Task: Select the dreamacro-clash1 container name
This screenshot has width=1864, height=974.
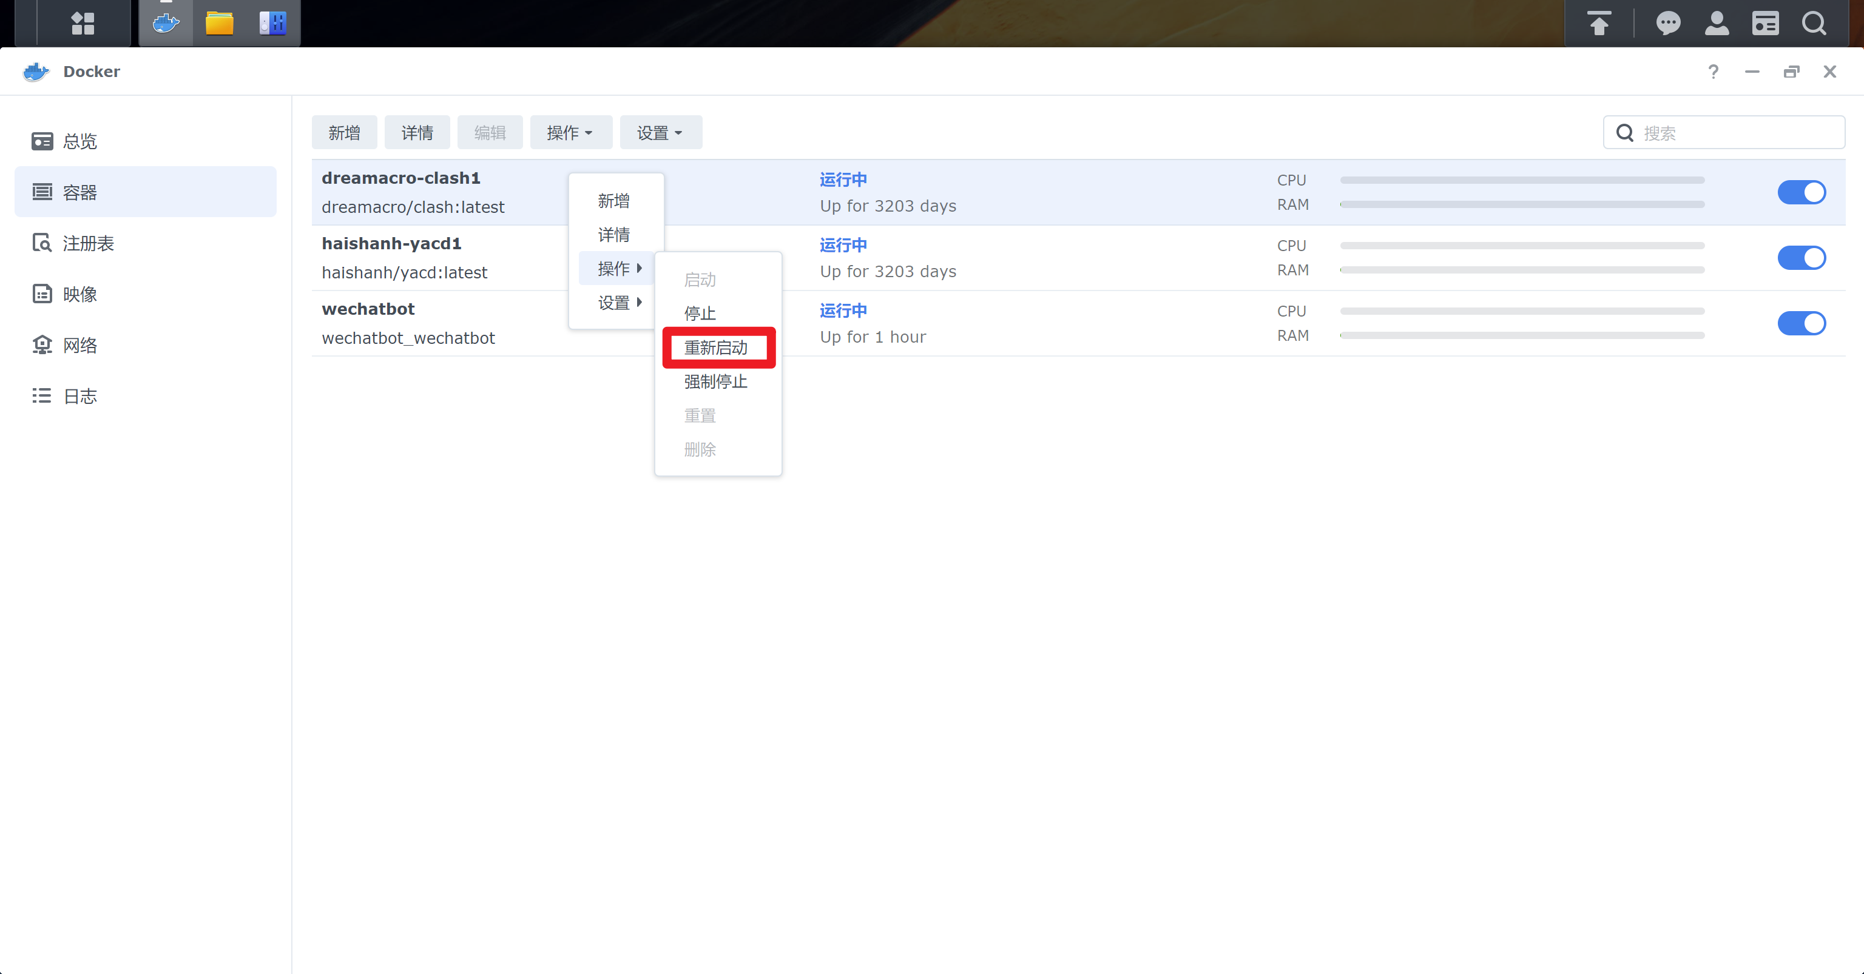Action: point(401,178)
